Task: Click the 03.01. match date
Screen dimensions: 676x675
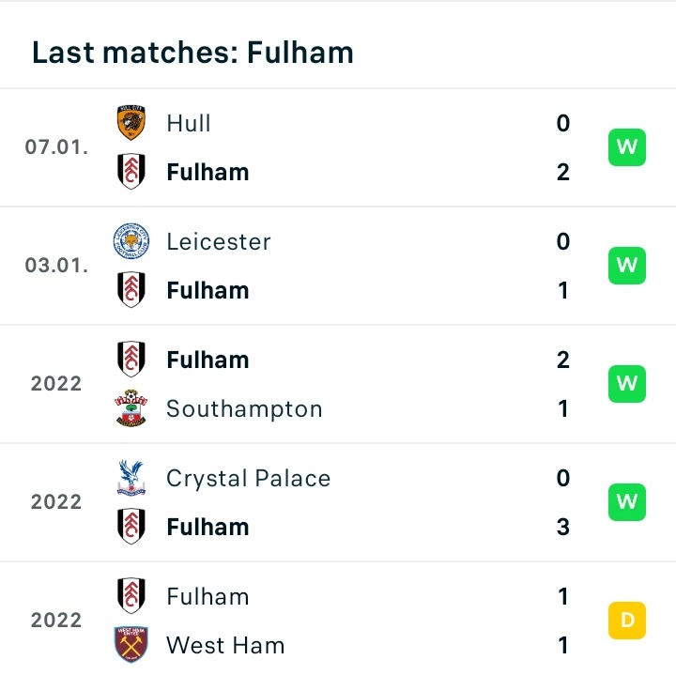Action: (56, 265)
